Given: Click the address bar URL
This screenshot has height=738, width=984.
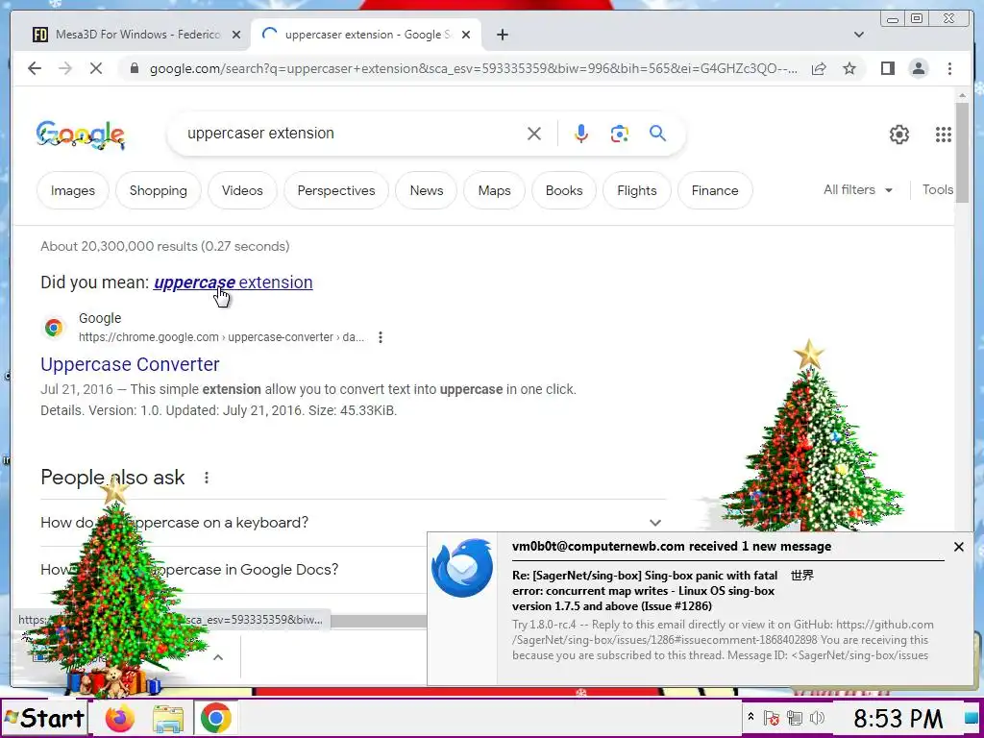Looking at the screenshot, I should click(474, 68).
